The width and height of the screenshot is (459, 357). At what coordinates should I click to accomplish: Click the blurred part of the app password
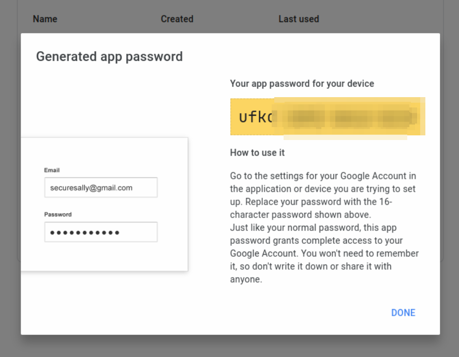click(352, 118)
